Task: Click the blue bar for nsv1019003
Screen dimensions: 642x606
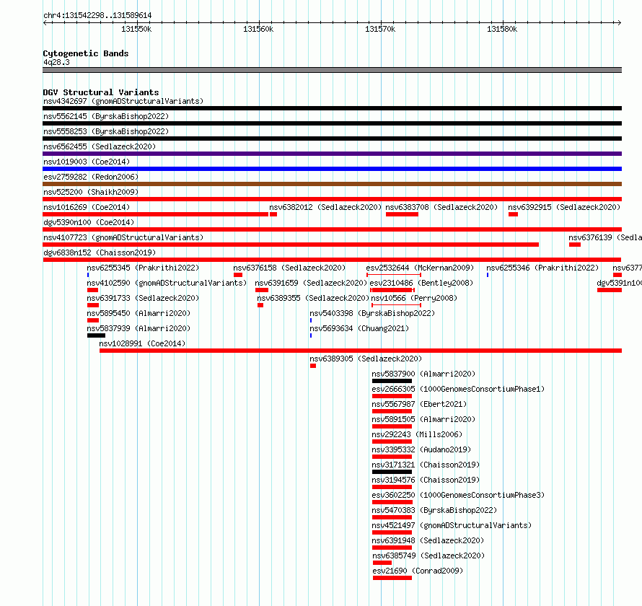Action: tap(332, 169)
